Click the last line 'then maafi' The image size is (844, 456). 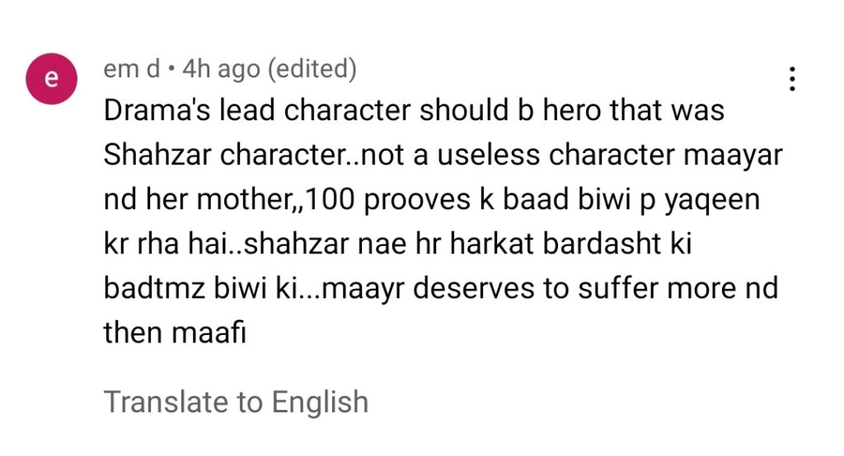[175, 332]
